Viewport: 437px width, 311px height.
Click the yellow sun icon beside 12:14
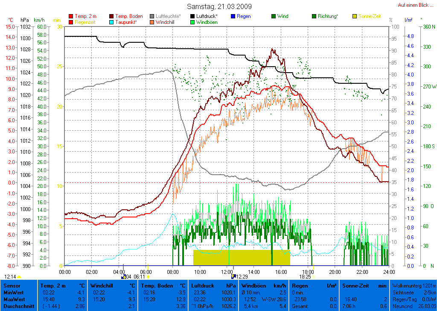tap(19, 277)
